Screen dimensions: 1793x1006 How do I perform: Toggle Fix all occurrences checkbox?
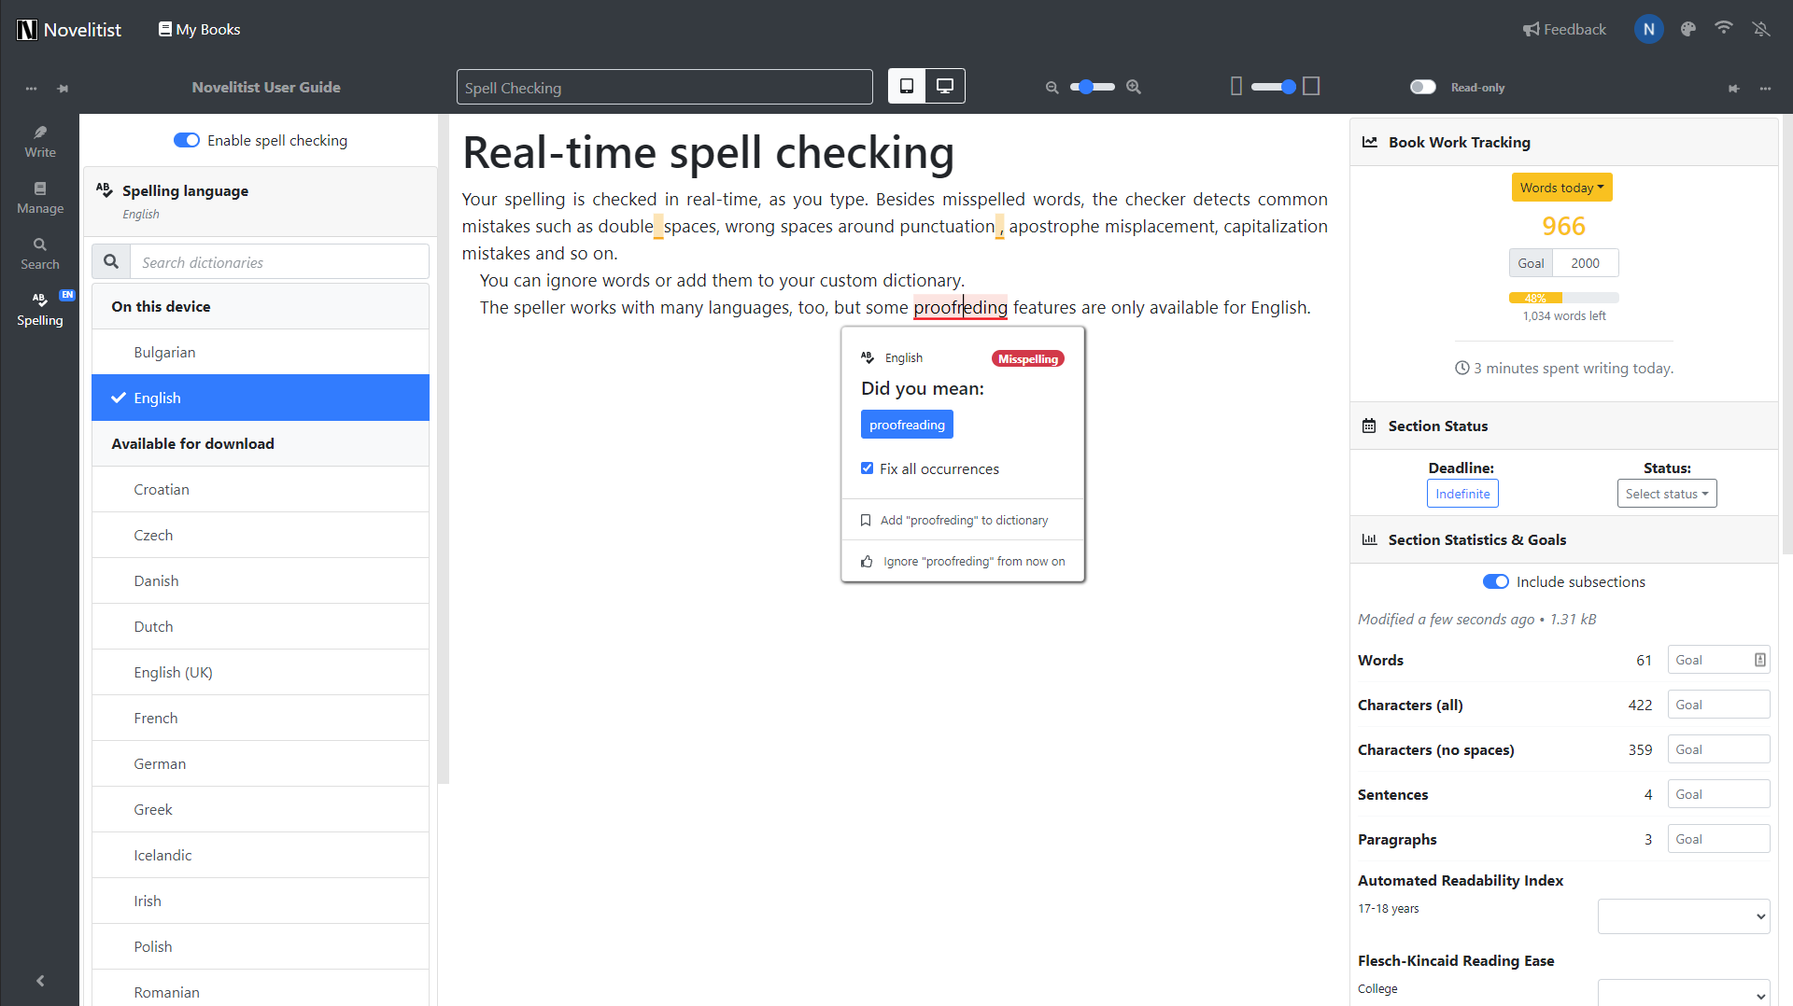(867, 468)
